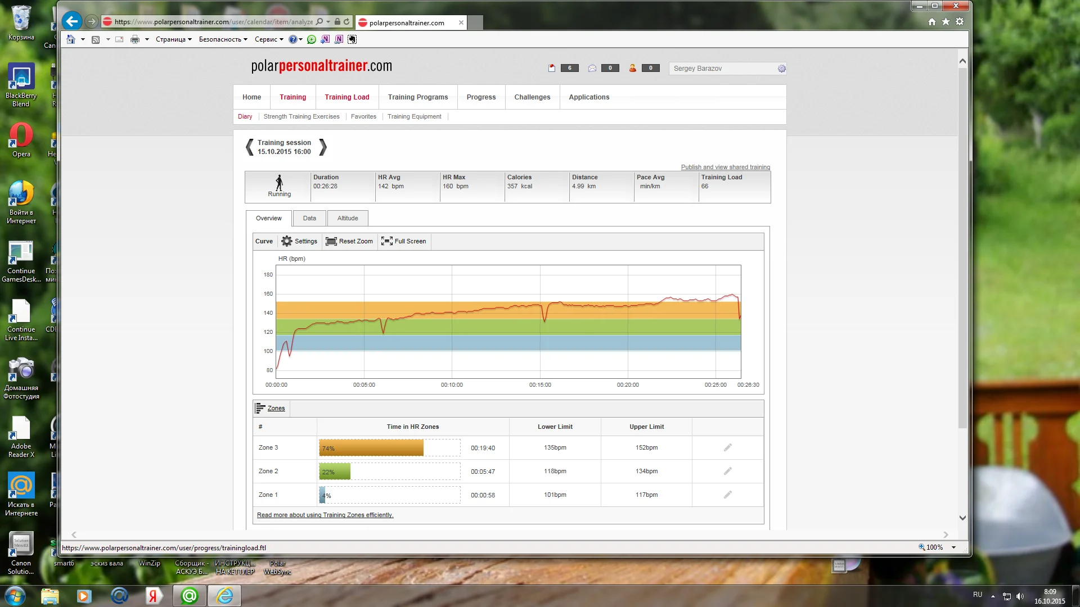Open the account settings gear beside Sergey Barazov
This screenshot has height=607, width=1080.
(x=781, y=69)
